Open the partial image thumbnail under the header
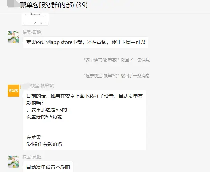 [x=35, y=19]
